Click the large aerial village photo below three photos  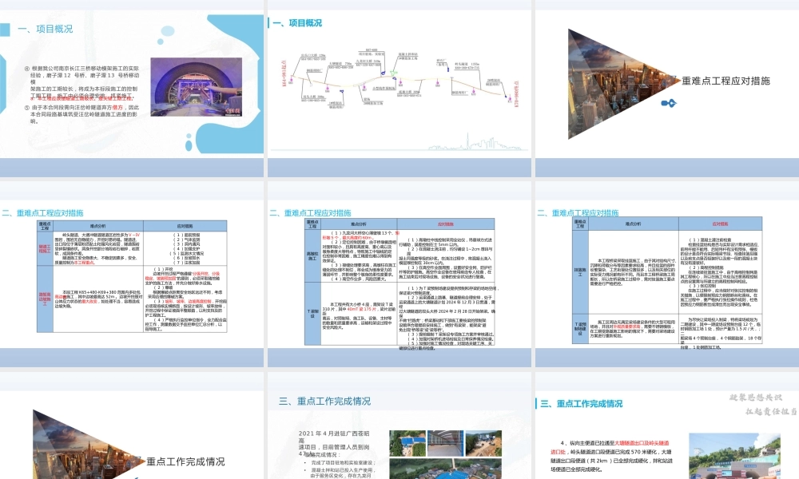[x=445, y=469]
